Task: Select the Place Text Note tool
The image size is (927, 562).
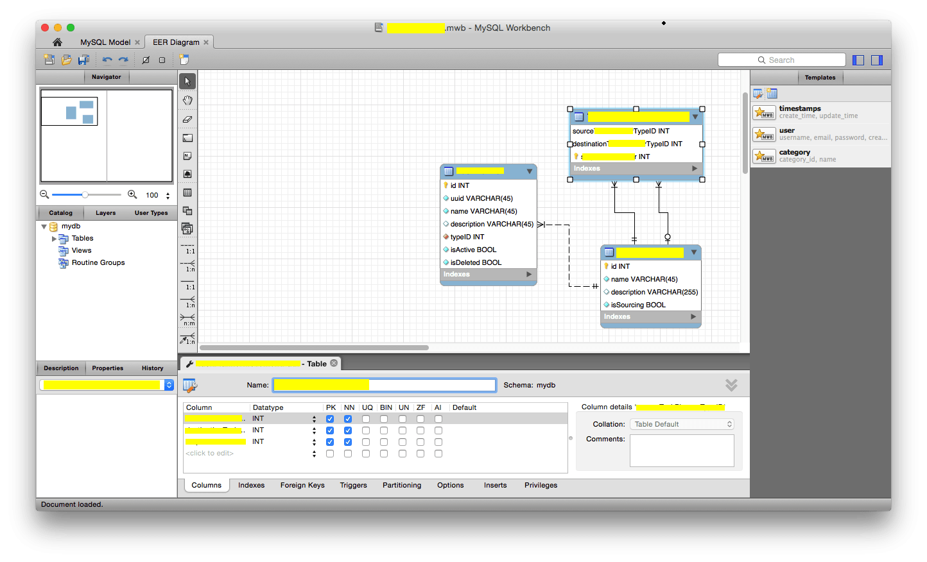Action: (187, 155)
